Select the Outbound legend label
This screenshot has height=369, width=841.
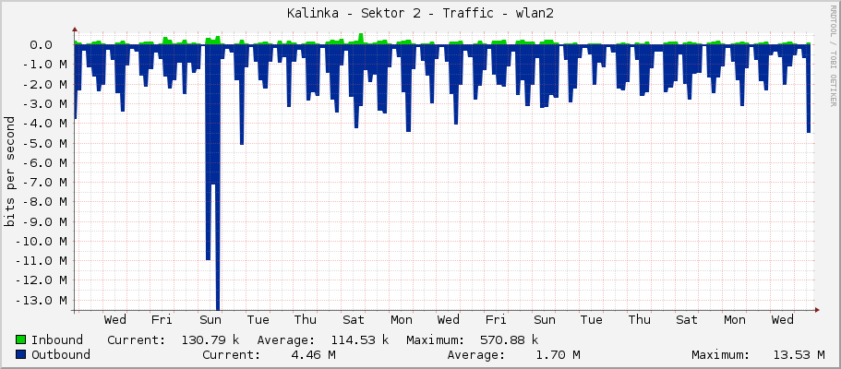click(61, 354)
